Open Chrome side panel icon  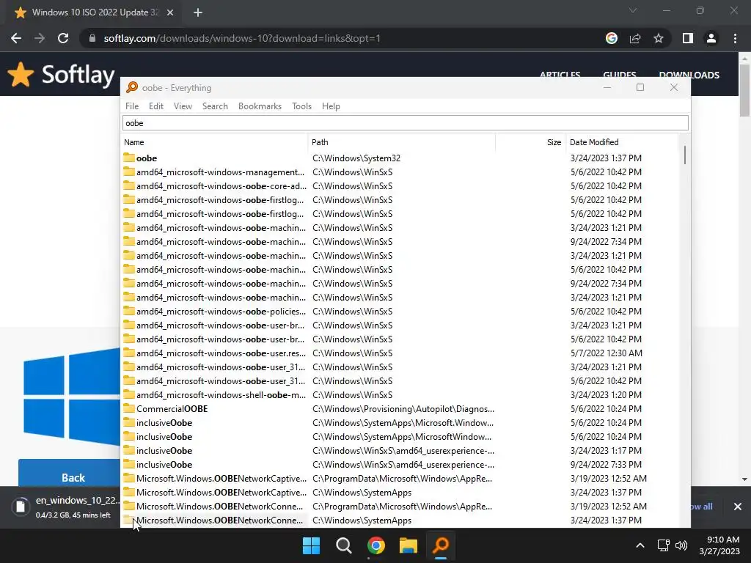(x=688, y=38)
